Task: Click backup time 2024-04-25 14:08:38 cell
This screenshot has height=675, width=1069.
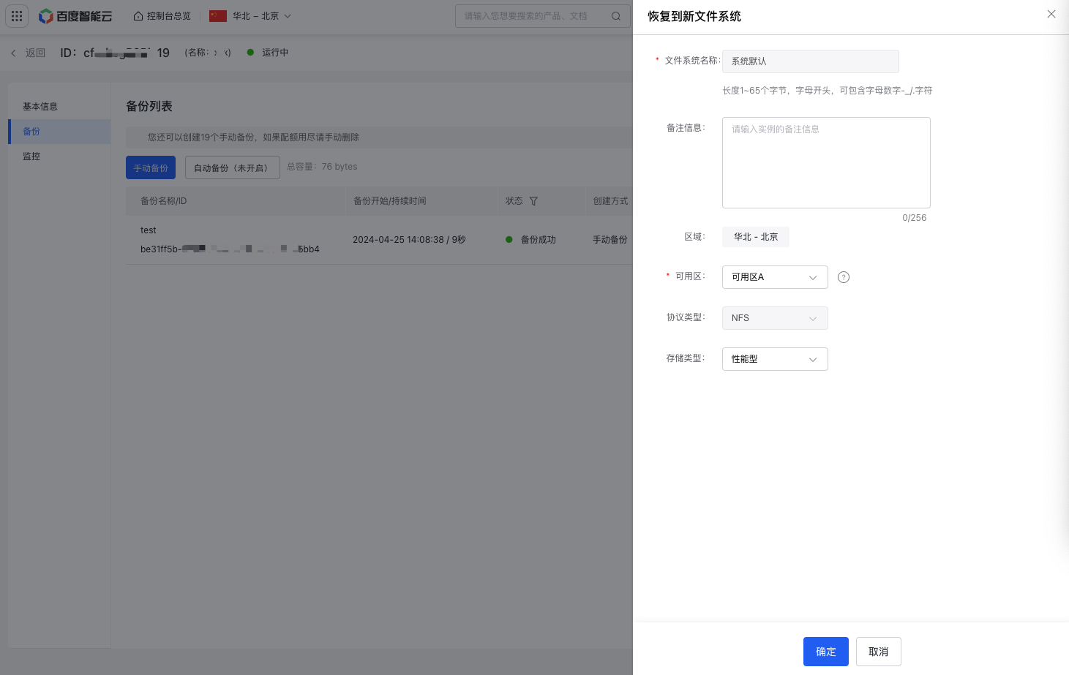Action: pos(409,240)
